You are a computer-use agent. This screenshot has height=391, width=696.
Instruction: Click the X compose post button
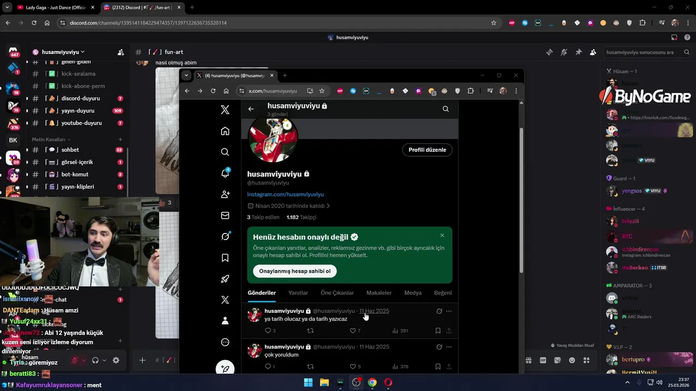pyautogui.click(x=225, y=368)
